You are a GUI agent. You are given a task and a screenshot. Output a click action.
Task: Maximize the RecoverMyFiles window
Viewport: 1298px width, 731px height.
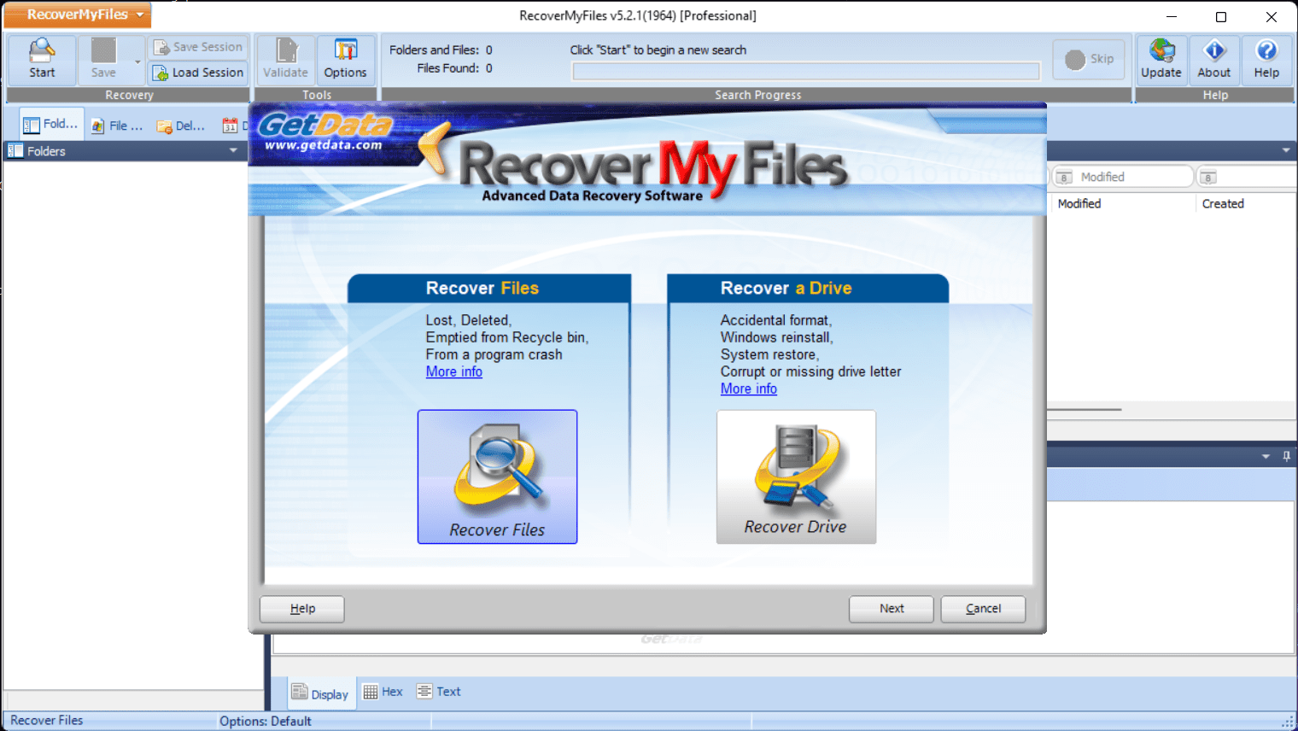point(1221,16)
